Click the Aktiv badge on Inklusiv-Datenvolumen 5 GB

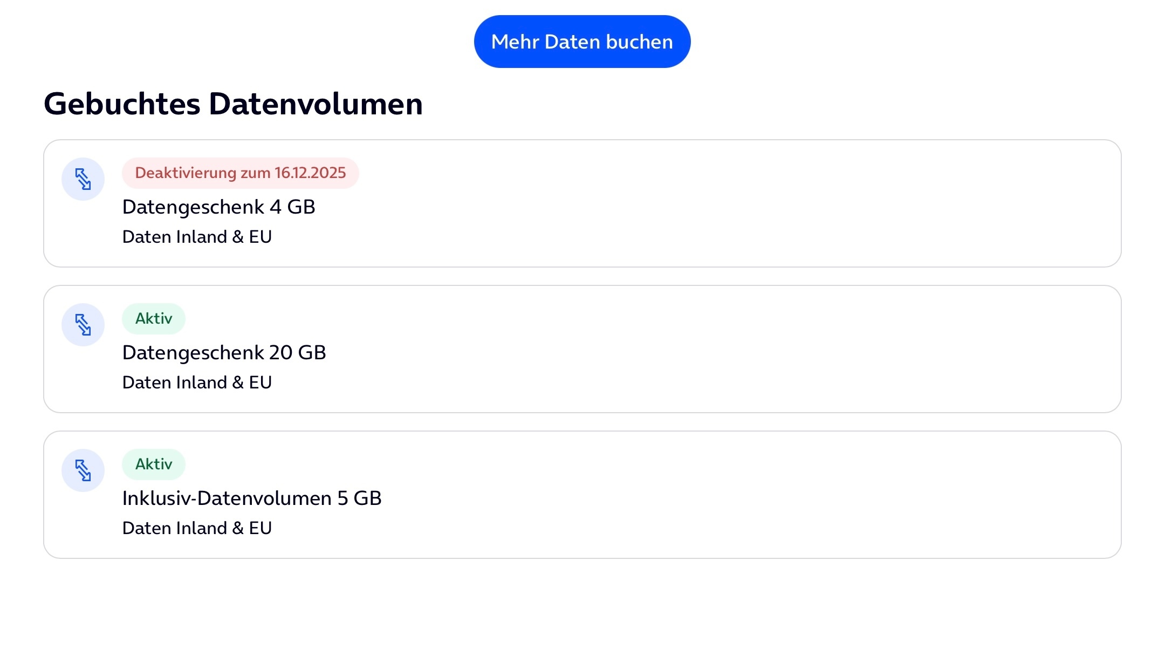pos(154,464)
